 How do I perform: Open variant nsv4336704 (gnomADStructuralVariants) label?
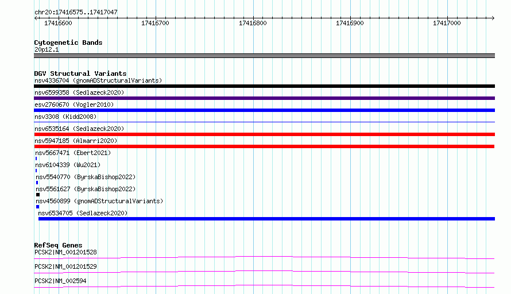(x=98, y=80)
